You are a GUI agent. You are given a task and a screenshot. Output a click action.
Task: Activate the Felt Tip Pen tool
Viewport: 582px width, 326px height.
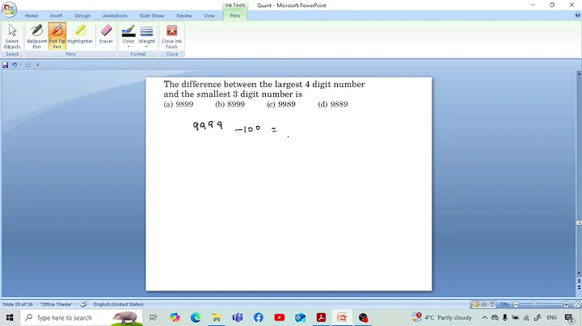coord(57,36)
